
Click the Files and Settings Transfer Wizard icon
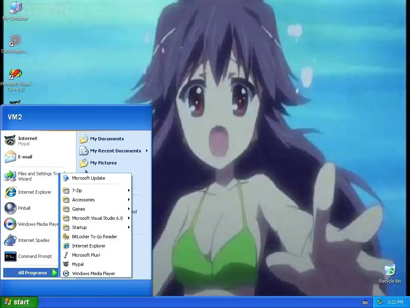tap(10, 176)
